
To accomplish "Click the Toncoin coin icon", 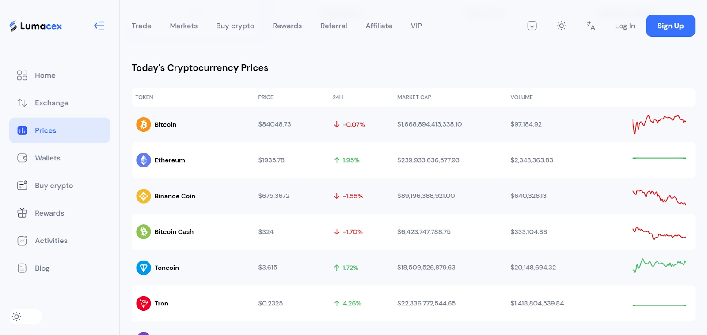I will coord(144,268).
